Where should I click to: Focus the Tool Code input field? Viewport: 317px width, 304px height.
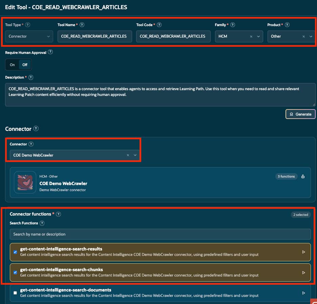pyautogui.click(x=173, y=36)
